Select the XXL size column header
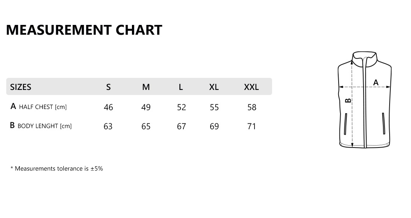This screenshot has width=411, height=218. click(251, 87)
